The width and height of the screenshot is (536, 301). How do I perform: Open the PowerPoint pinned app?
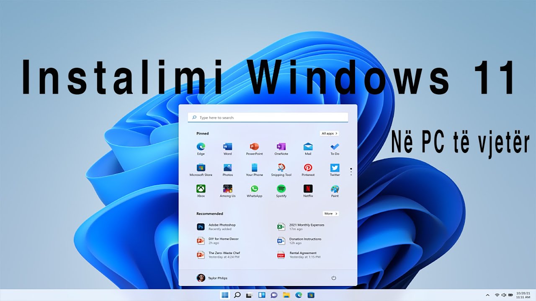pos(254,148)
